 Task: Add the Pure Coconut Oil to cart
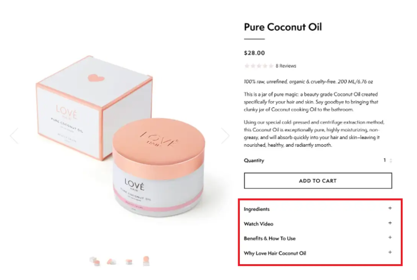coord(318,181)
